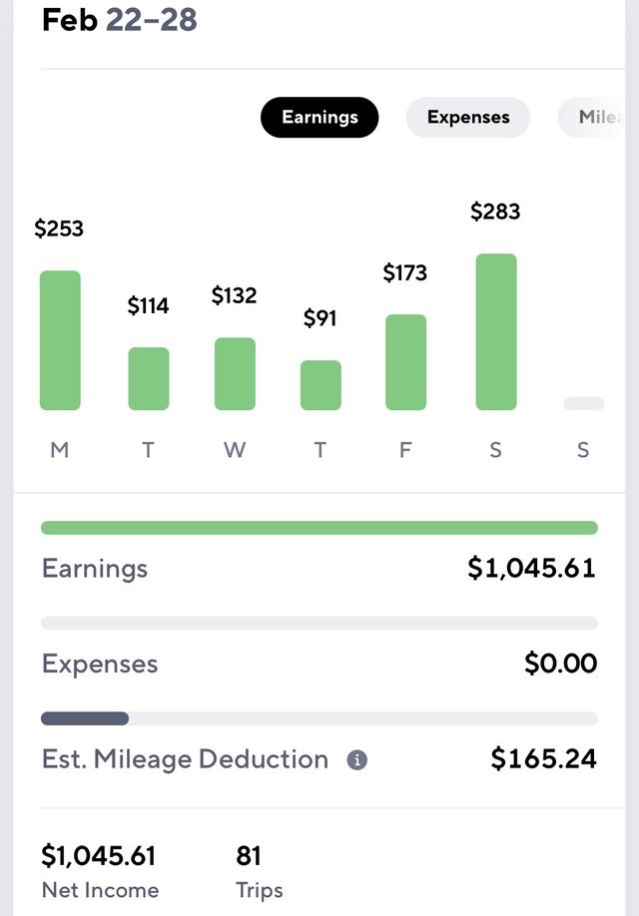Viewport: 639px width, 916px height.
Task: Tap Wednesday's $132 earnings bar
Action: pos(235,374)
